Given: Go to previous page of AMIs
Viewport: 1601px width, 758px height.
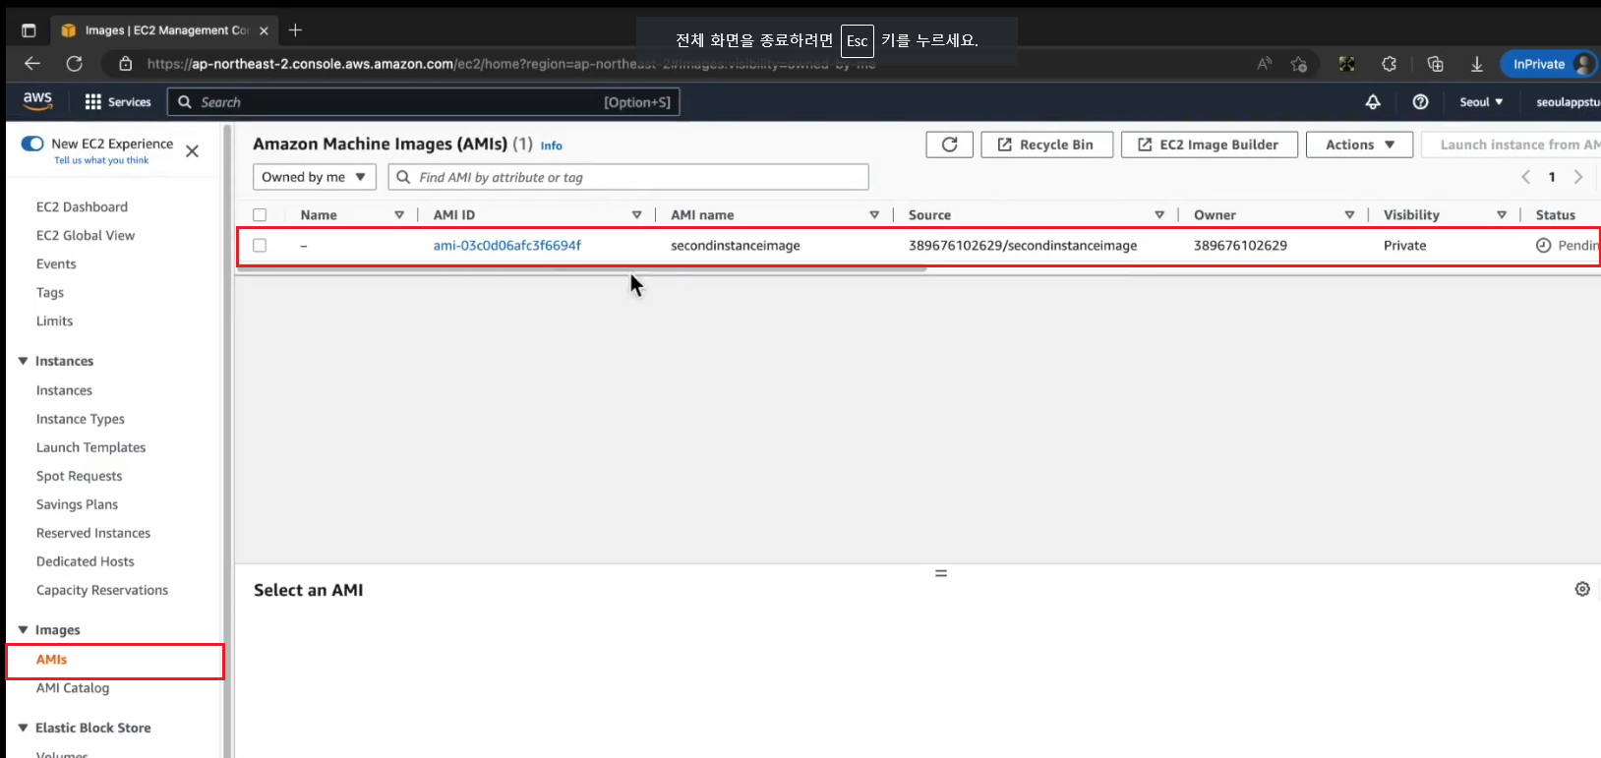Looking at the screenshot, I should [1526, 177].
